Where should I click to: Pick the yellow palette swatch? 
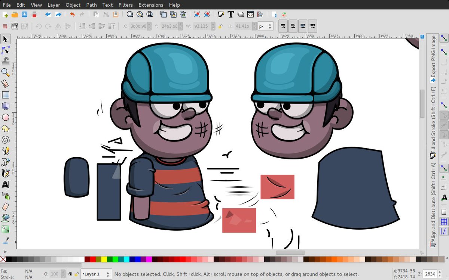(104, 259)
